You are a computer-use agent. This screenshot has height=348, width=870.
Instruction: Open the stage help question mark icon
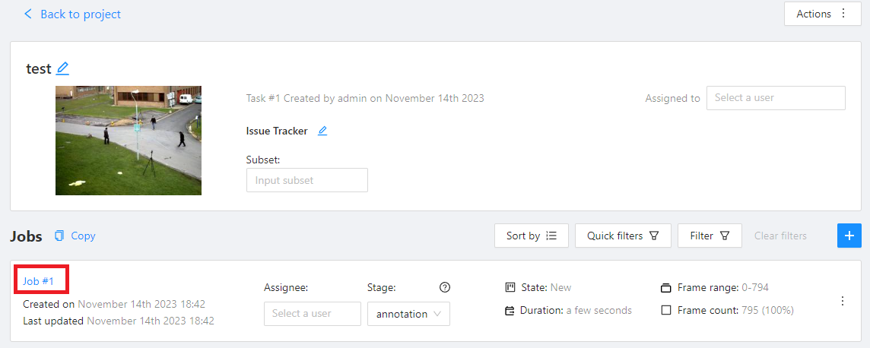pyautogui.click(x=445, y=287)
